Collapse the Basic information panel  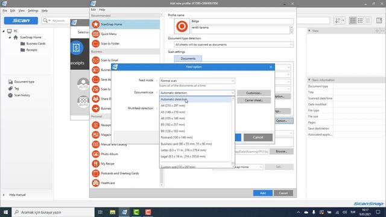(x=309, y=80)
